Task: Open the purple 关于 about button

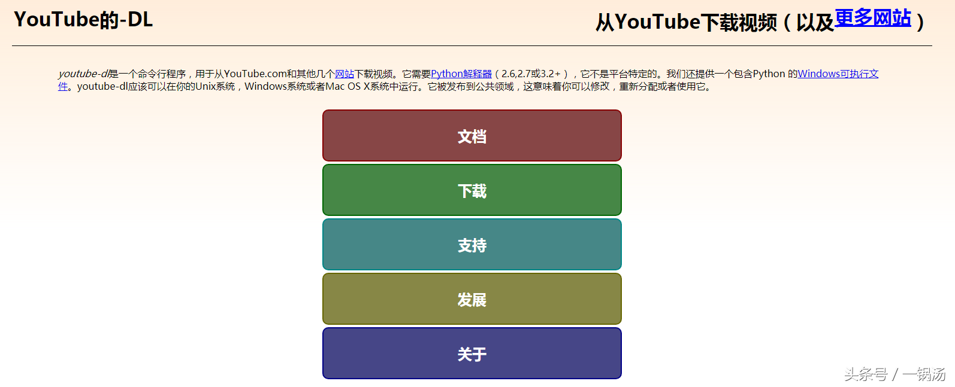Action: 472,354
